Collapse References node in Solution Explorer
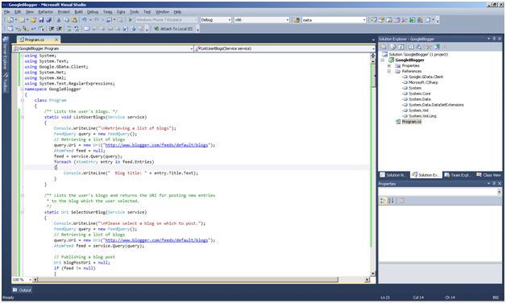Screen dimensions: 506x304 (389, 71)
